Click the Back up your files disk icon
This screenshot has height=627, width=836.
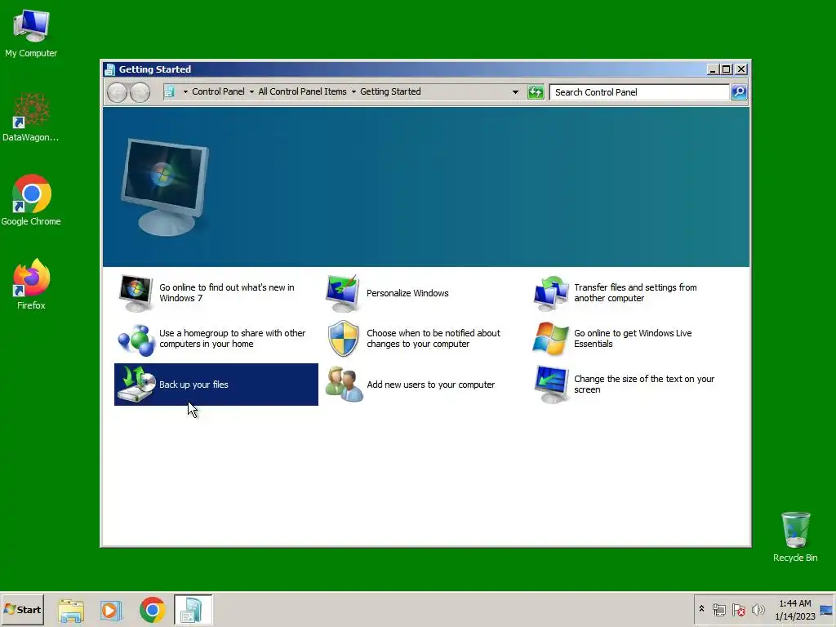136,385
